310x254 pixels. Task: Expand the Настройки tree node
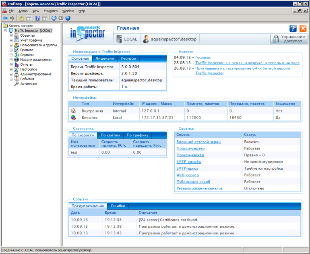(x=11, y=69)
